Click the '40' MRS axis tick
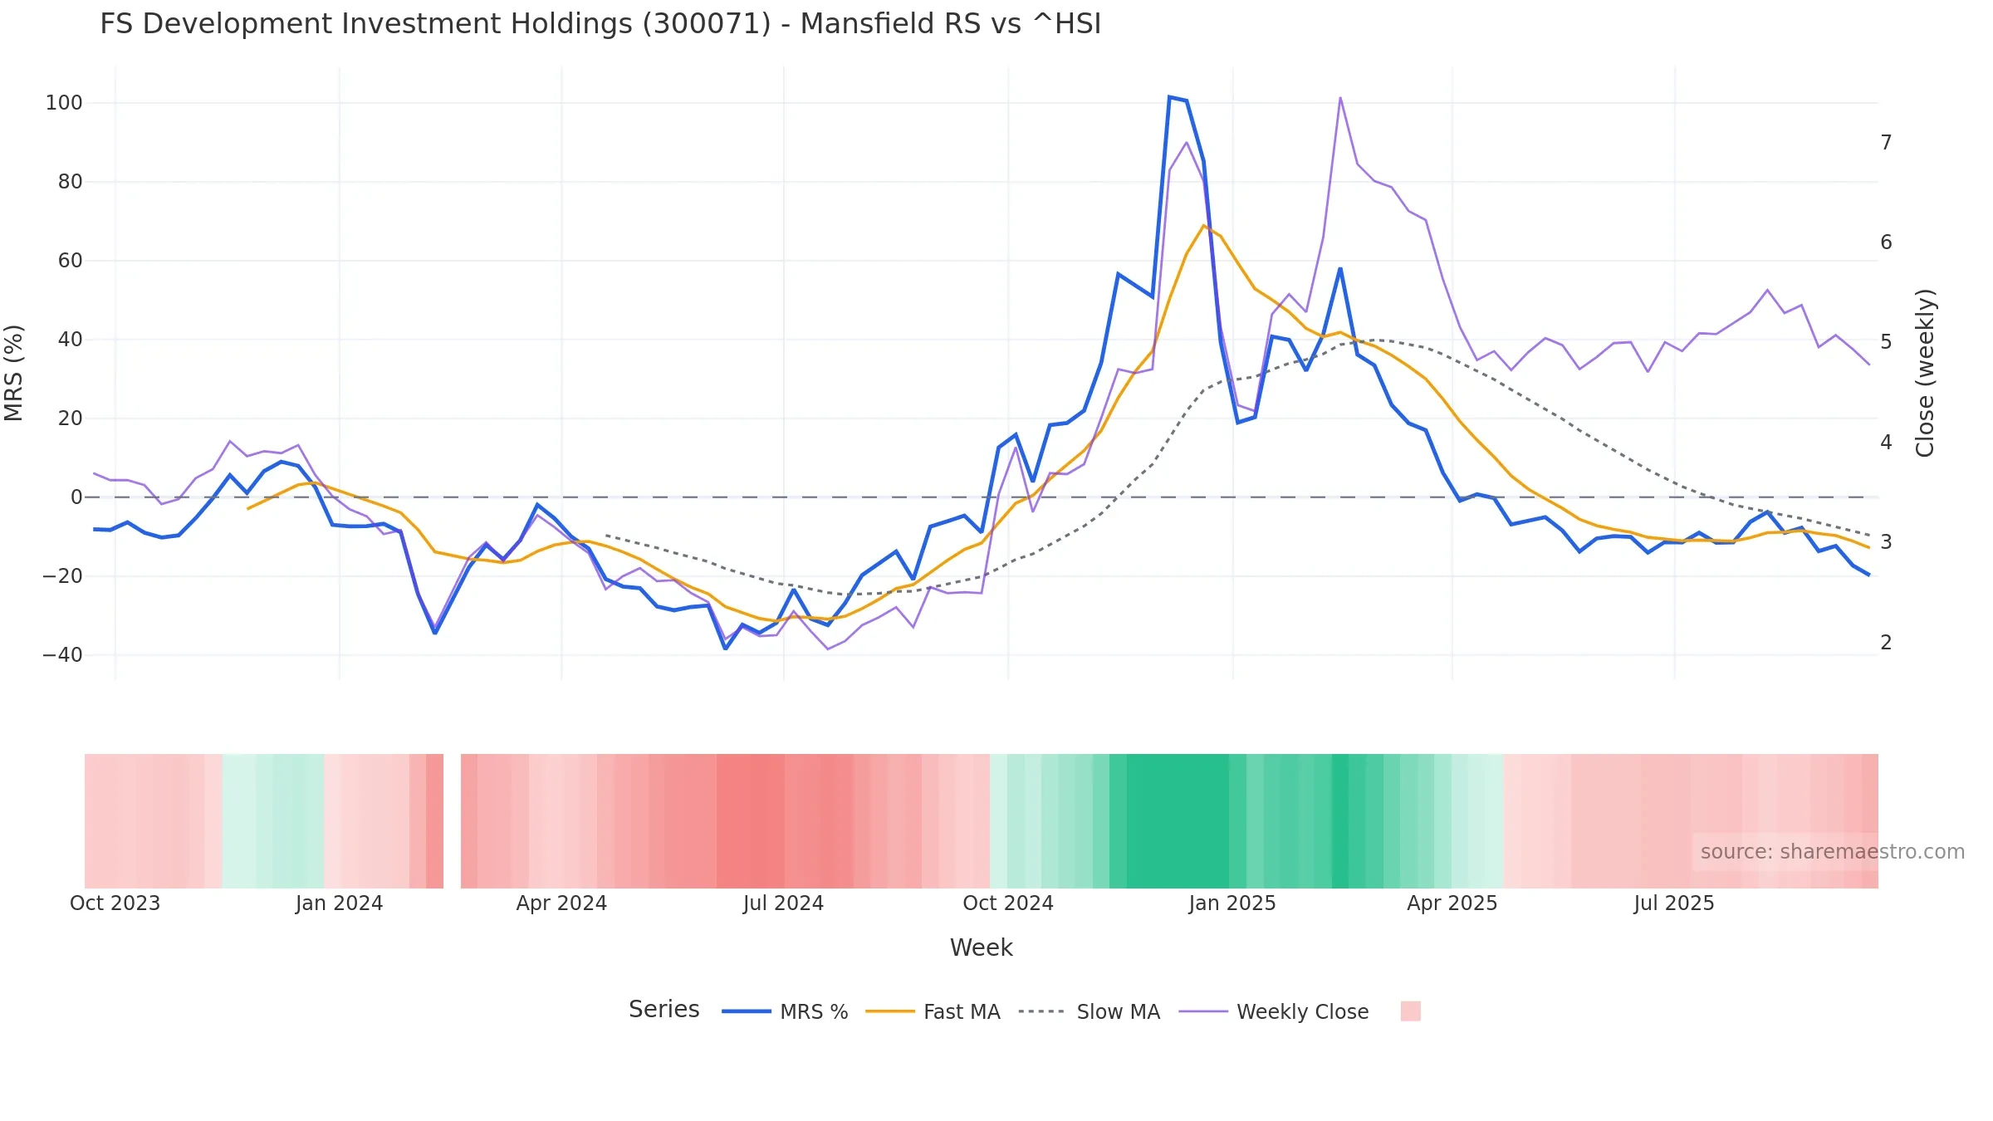 (x=71, y=340)
